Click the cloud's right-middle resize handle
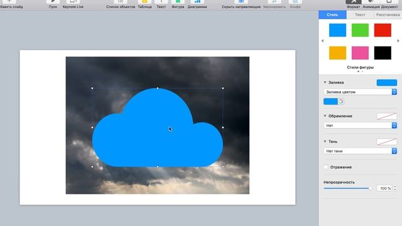 tap(223, 127)
